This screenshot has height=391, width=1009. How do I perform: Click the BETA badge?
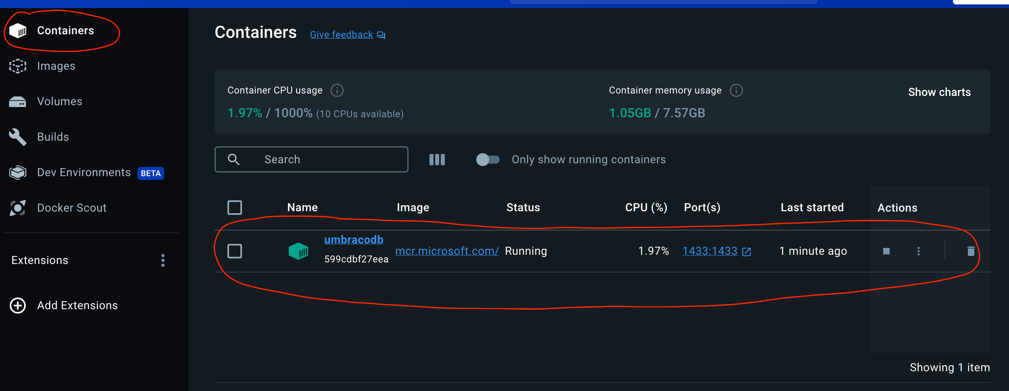click(x=151, y=173)
